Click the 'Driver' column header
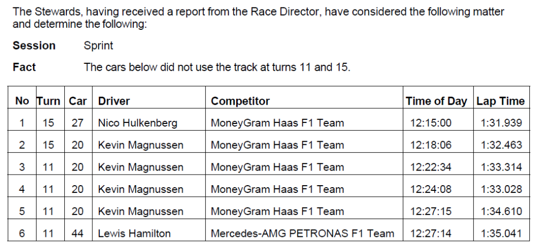535x251 pixels. coord(114,101)
